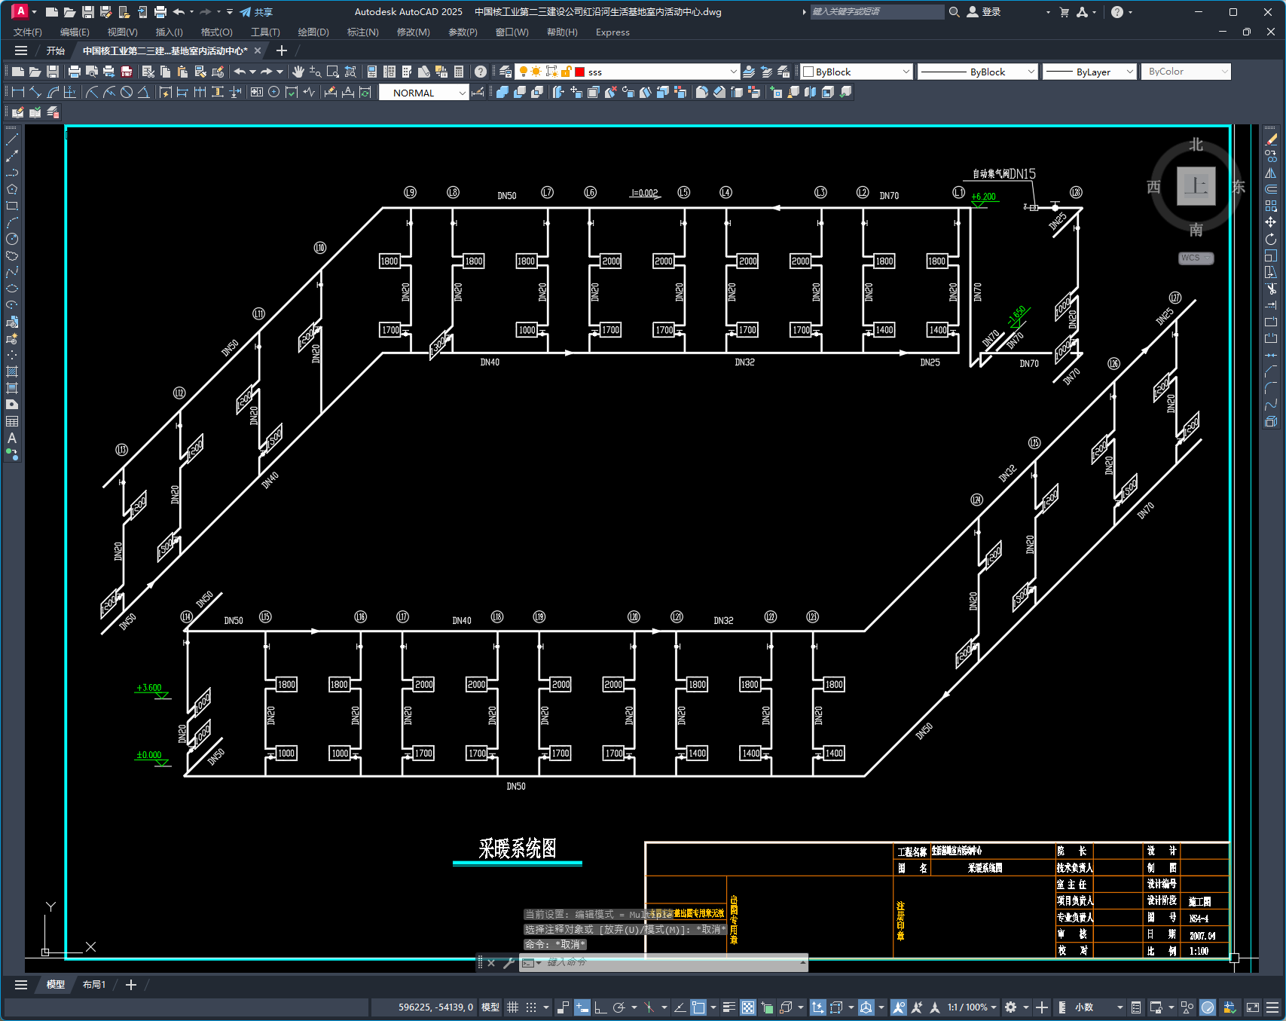Image resolution: width=1286 pixels, height=1021 pixels.
Task: Toggle snap mode in status bar
Action: tap(531, 1007)
